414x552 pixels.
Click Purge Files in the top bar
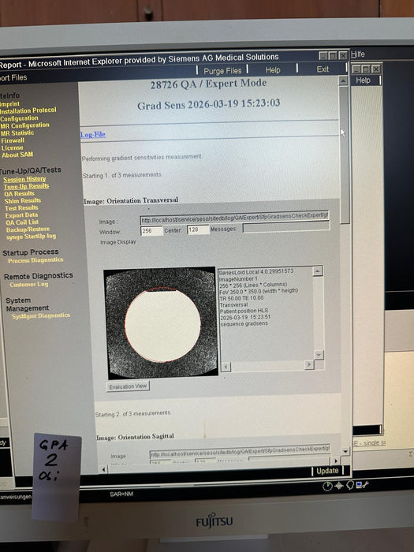pos(222,71)
